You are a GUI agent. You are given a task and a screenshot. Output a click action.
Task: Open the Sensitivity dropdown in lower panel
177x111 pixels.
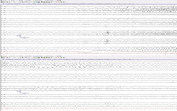pos(42,56)
